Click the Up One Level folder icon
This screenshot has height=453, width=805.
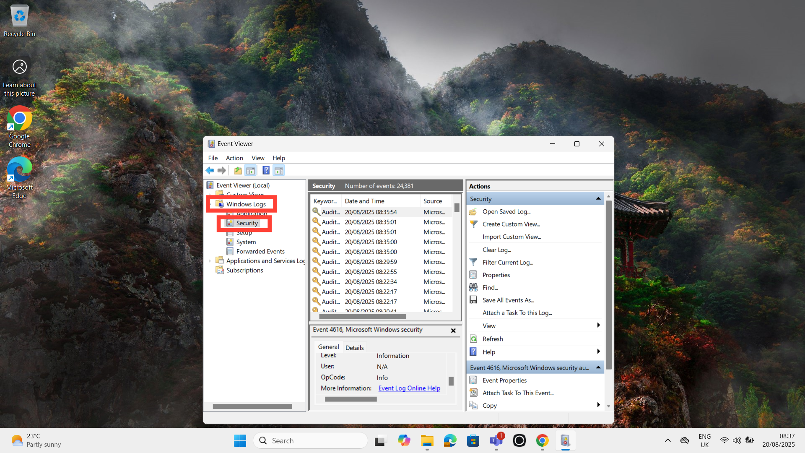(238, 170)
